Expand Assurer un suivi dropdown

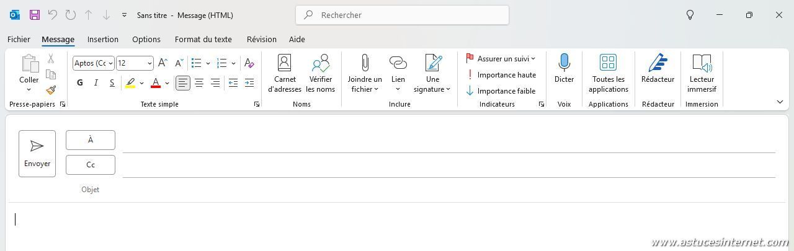click(x=501, y=59)
